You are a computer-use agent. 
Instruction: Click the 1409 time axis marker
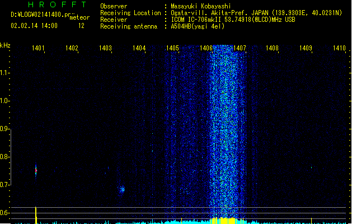click(x=306, y=48)
